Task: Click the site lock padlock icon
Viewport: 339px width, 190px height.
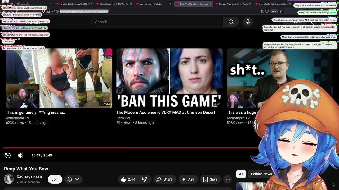Action: [x=48, y=11]
